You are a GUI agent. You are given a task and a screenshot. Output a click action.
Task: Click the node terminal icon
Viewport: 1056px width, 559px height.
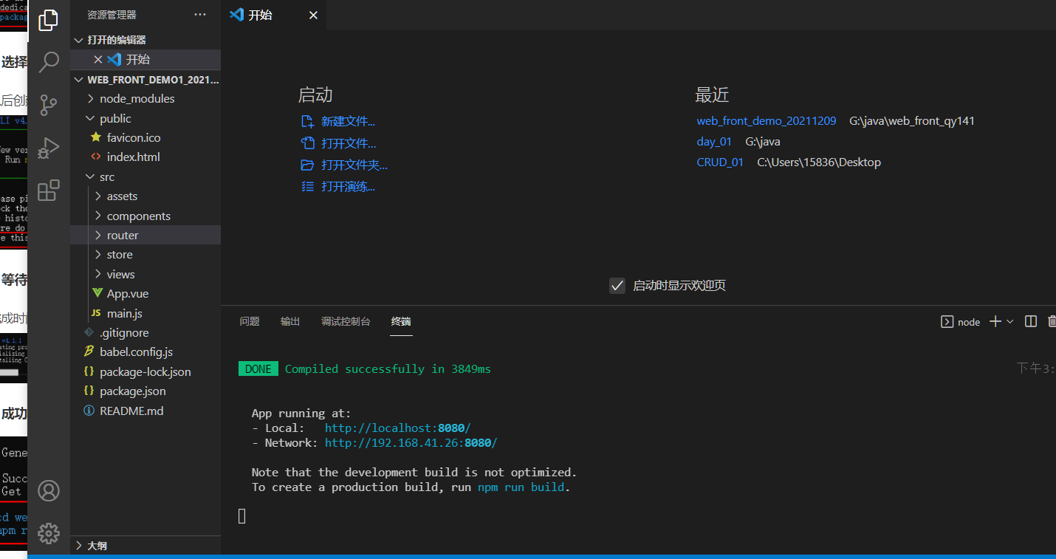(947, 322)
